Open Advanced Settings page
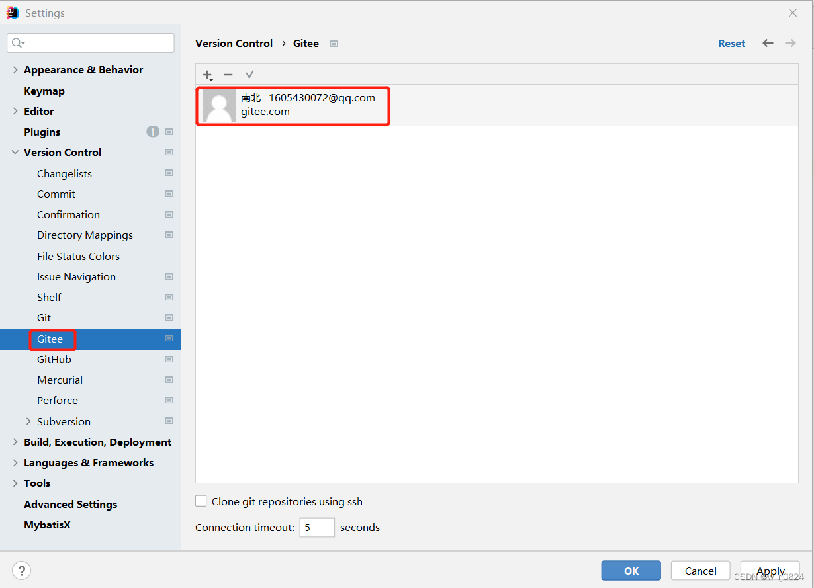This screenshot has height=588, width=814. point(70,504)
